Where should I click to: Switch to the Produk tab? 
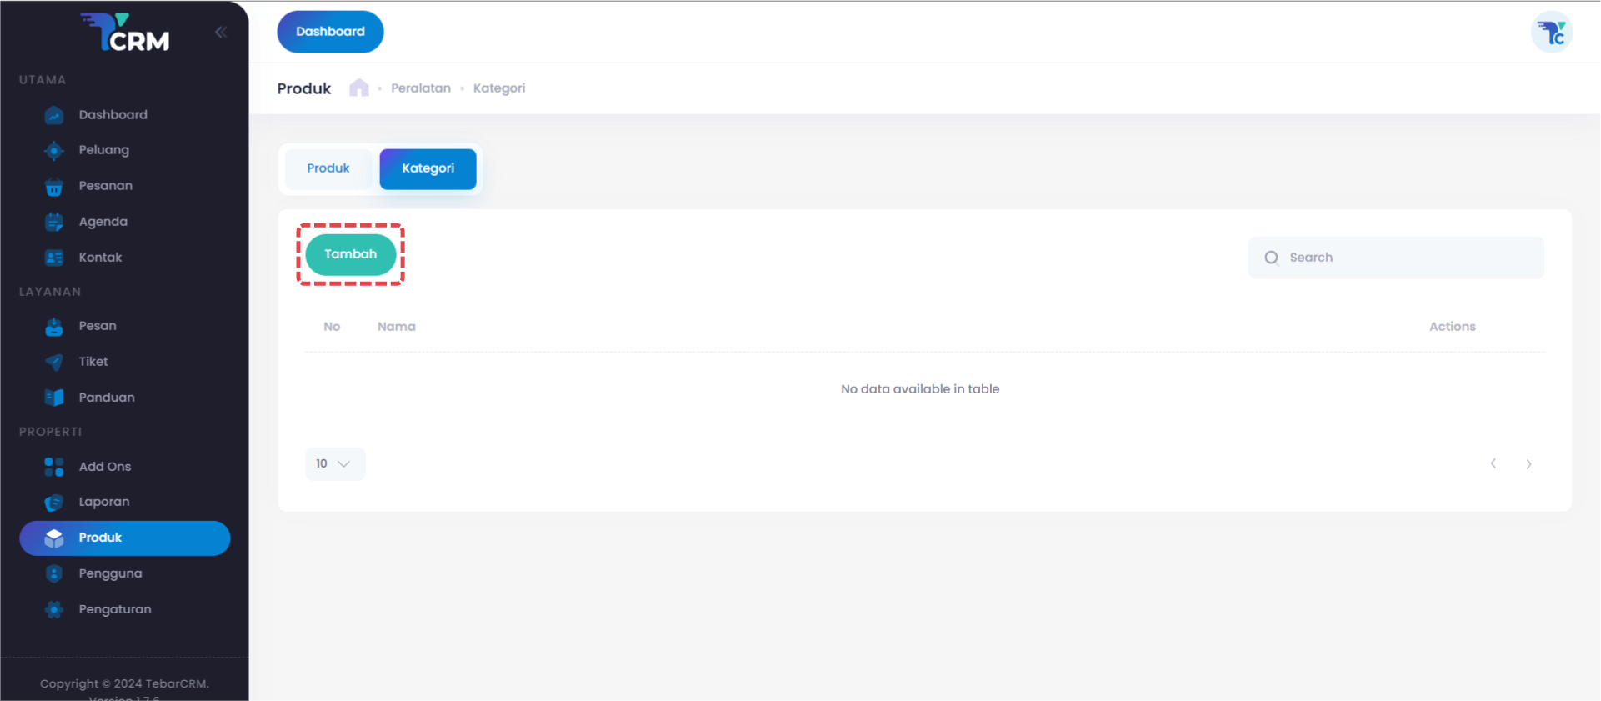pos(328,168)
